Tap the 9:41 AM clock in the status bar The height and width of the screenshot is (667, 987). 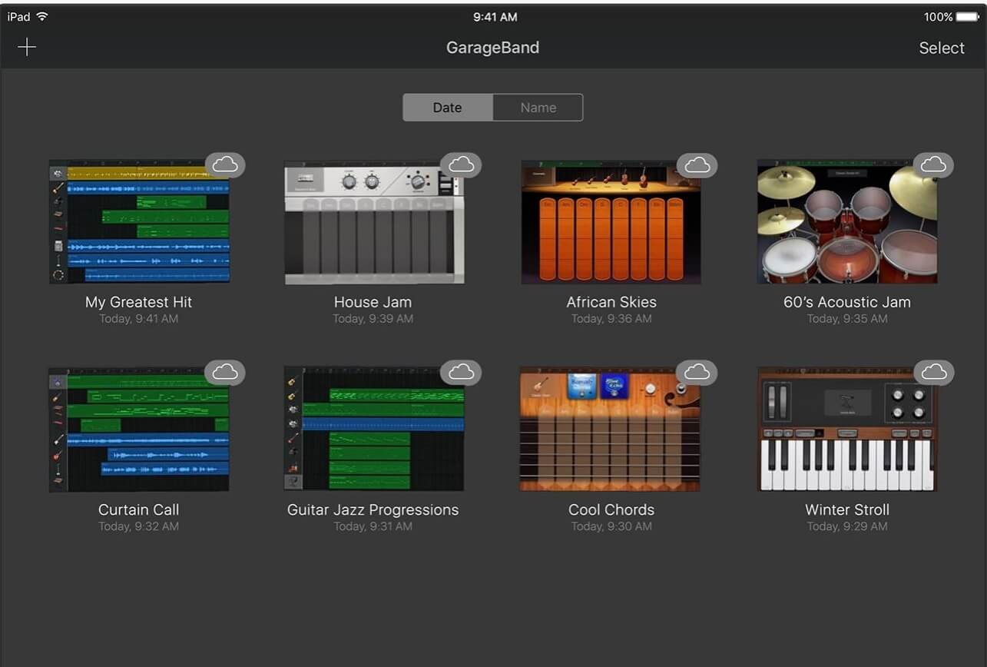pyautogui.click(x=495, y=17)
